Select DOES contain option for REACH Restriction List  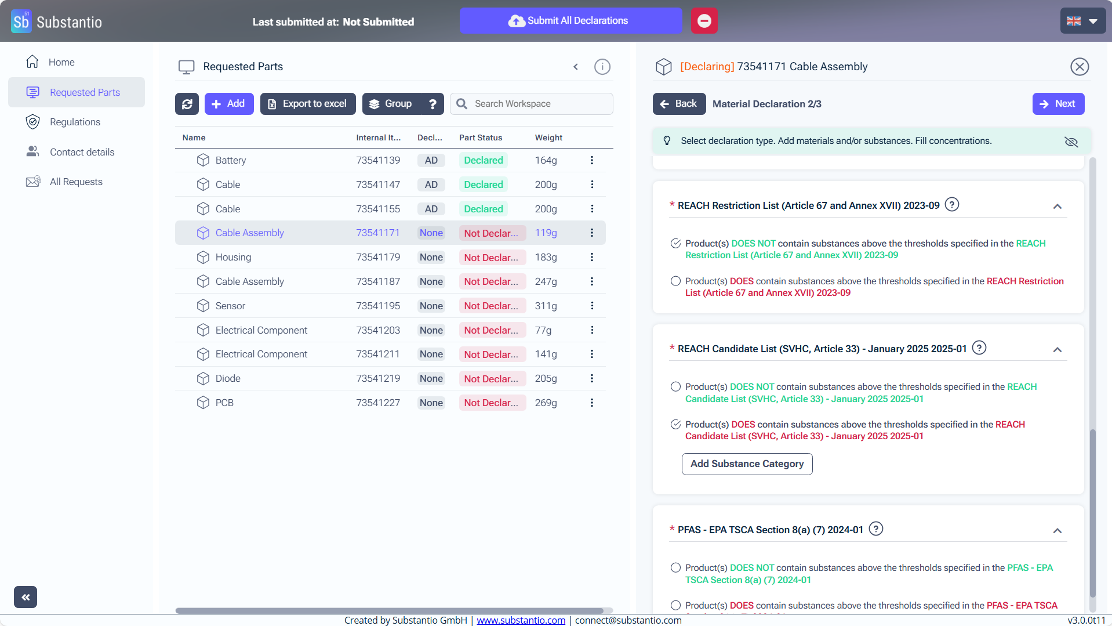(x=675, y=281)
